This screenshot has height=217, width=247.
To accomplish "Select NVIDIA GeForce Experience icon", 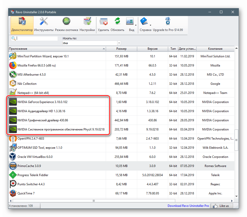I will (13, 102).
